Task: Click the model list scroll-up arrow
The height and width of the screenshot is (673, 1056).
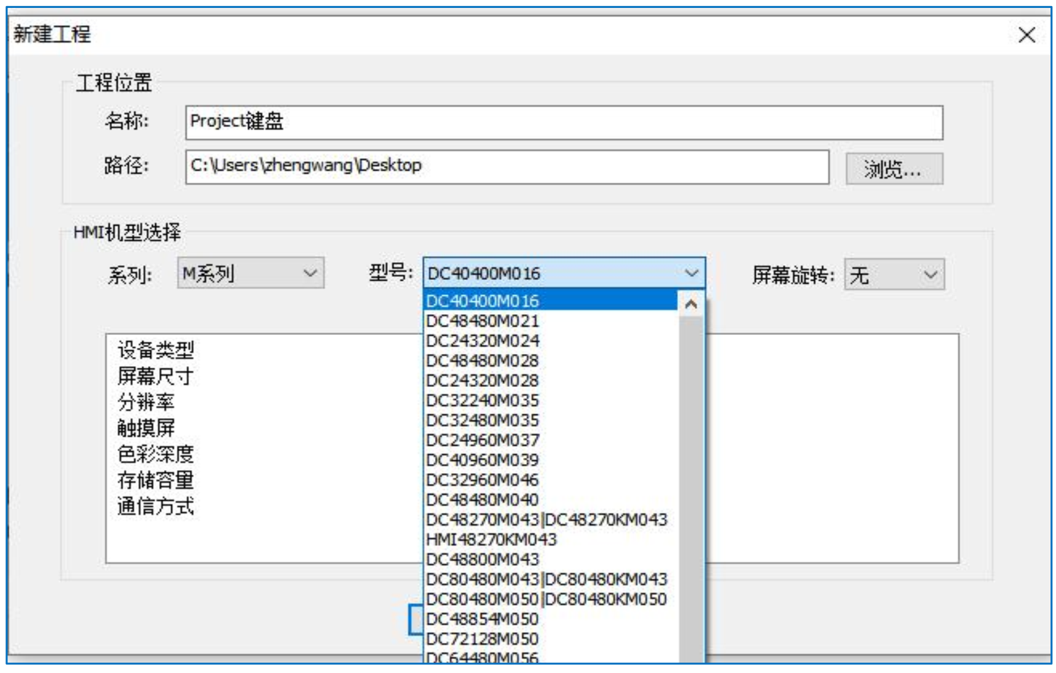Action: click(x=691, y=303)
